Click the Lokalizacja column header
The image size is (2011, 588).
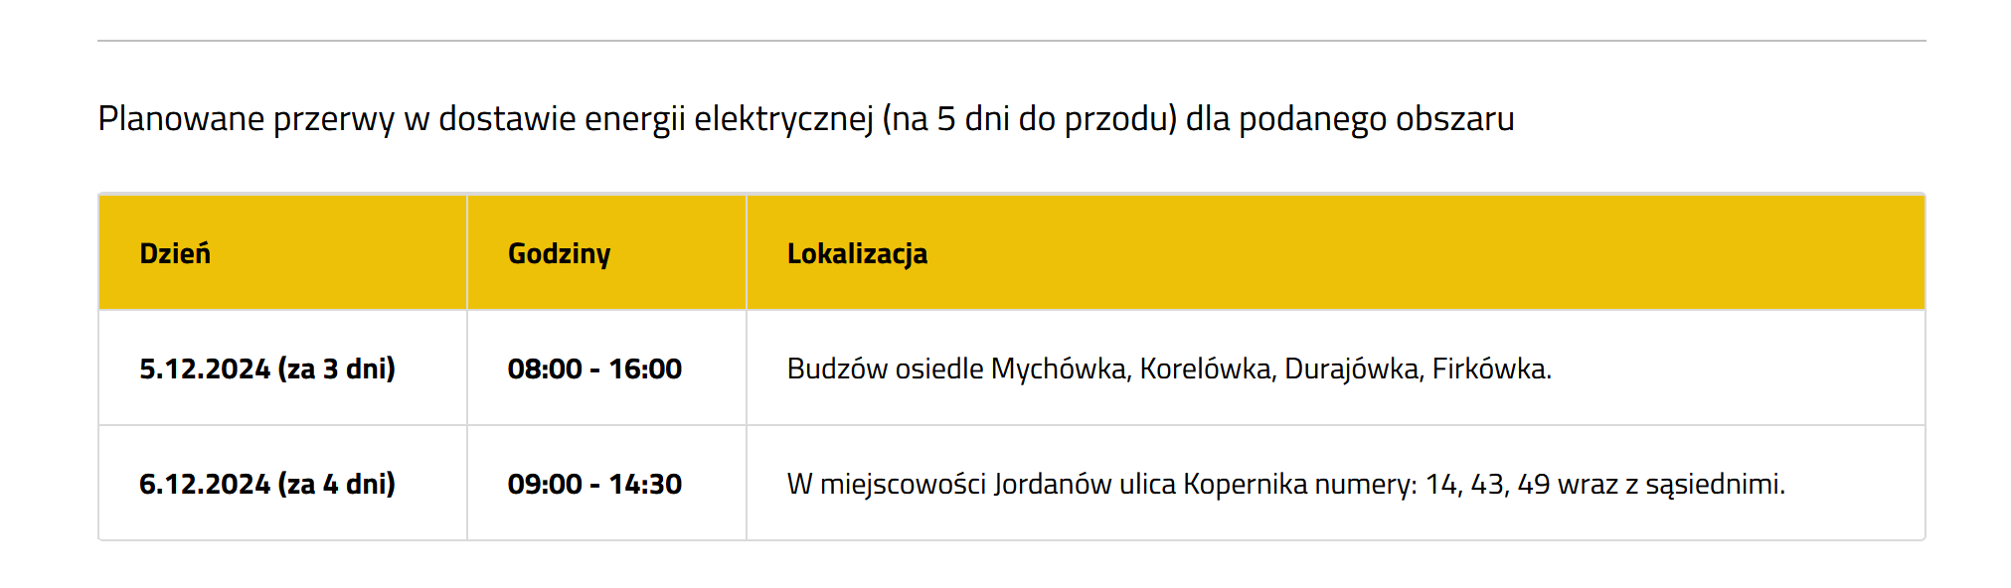pyautogui.click(x=857, y=254)
